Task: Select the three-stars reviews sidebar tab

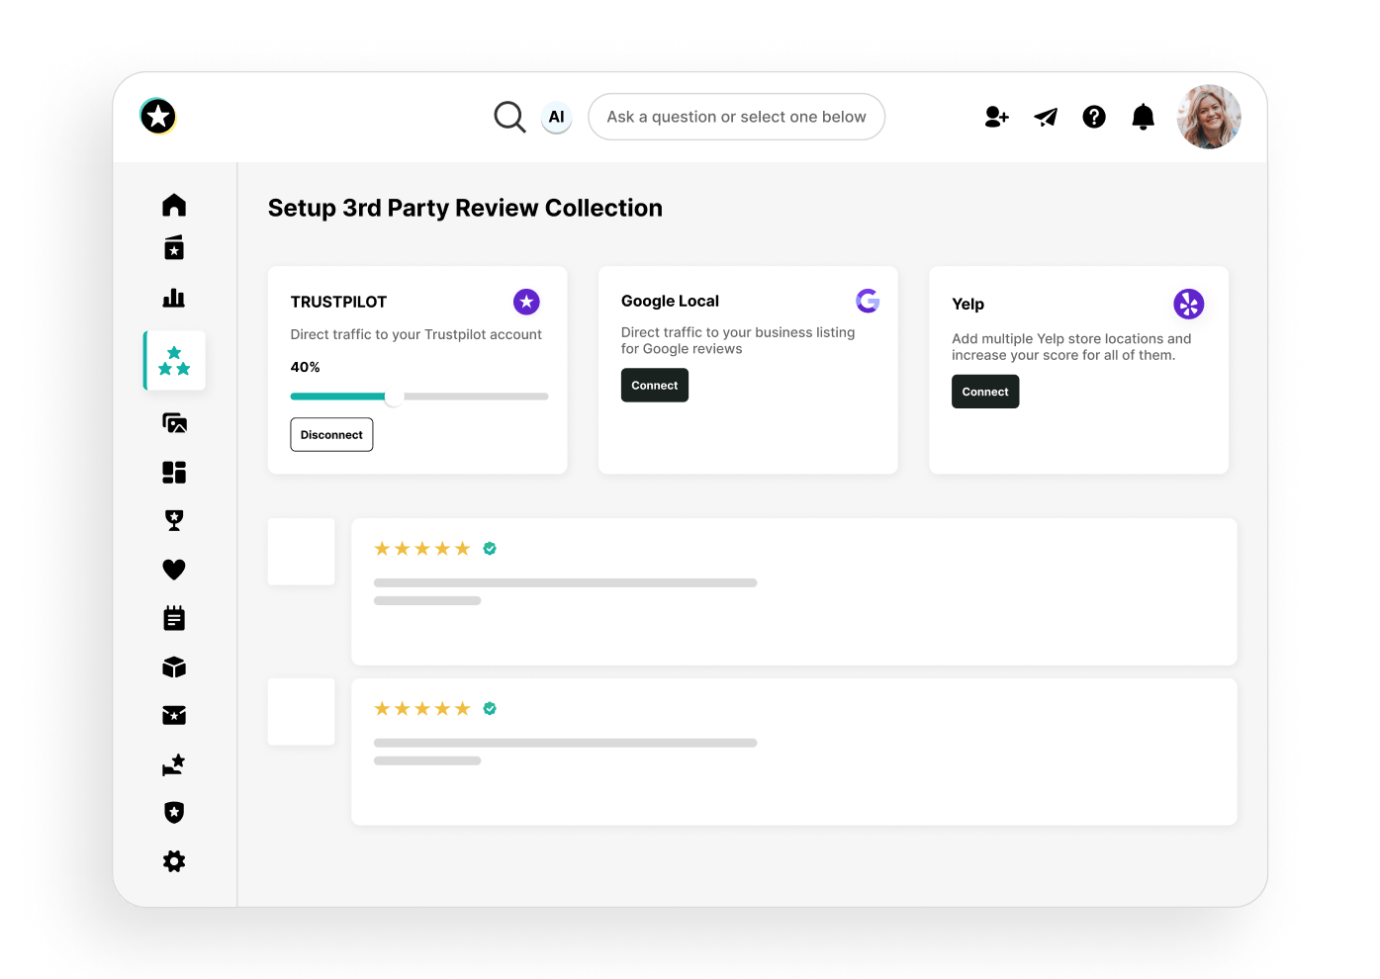Action: click(x=174, y=361)
